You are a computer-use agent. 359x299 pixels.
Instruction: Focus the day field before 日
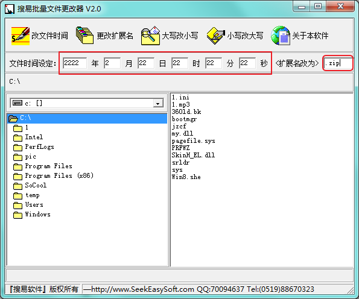(x=146, y=63)
